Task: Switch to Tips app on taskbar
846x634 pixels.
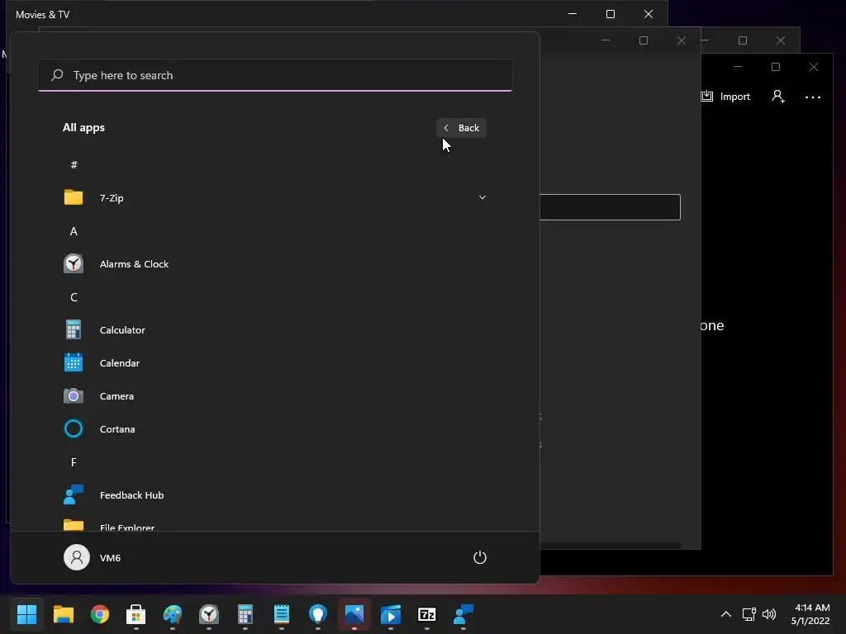Action: coord(318,614)
